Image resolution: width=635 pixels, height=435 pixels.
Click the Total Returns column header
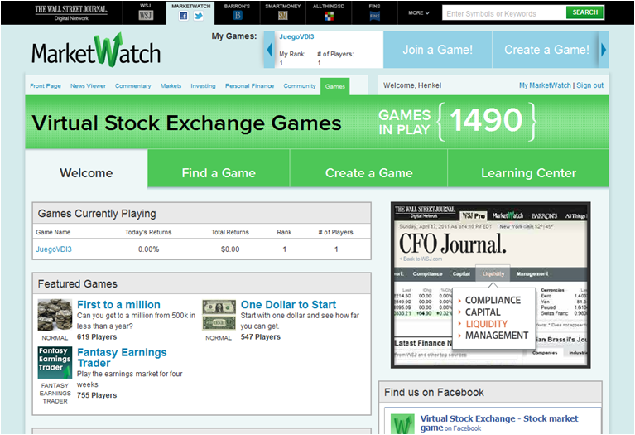click(230, 232)
